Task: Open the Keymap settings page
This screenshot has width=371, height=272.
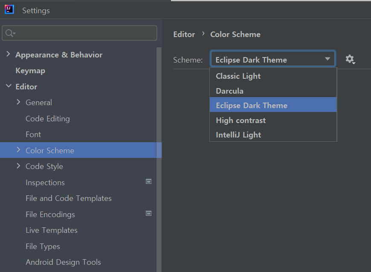Action: [x=30, y=71]
